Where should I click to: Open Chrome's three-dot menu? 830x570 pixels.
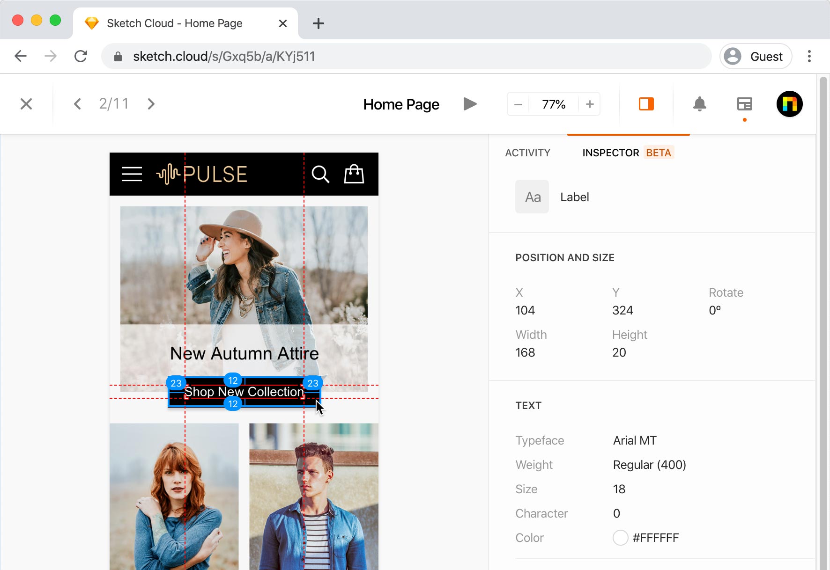tap(809, 56)
